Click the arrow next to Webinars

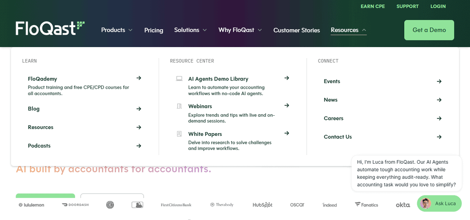(x=287, y=105)
